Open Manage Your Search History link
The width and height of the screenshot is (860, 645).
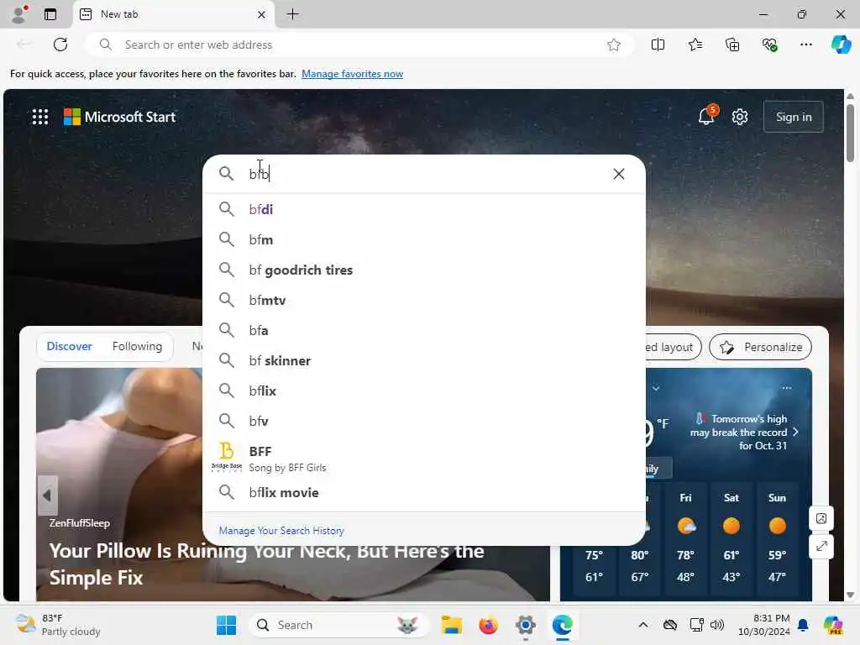(x=281, y=531)
